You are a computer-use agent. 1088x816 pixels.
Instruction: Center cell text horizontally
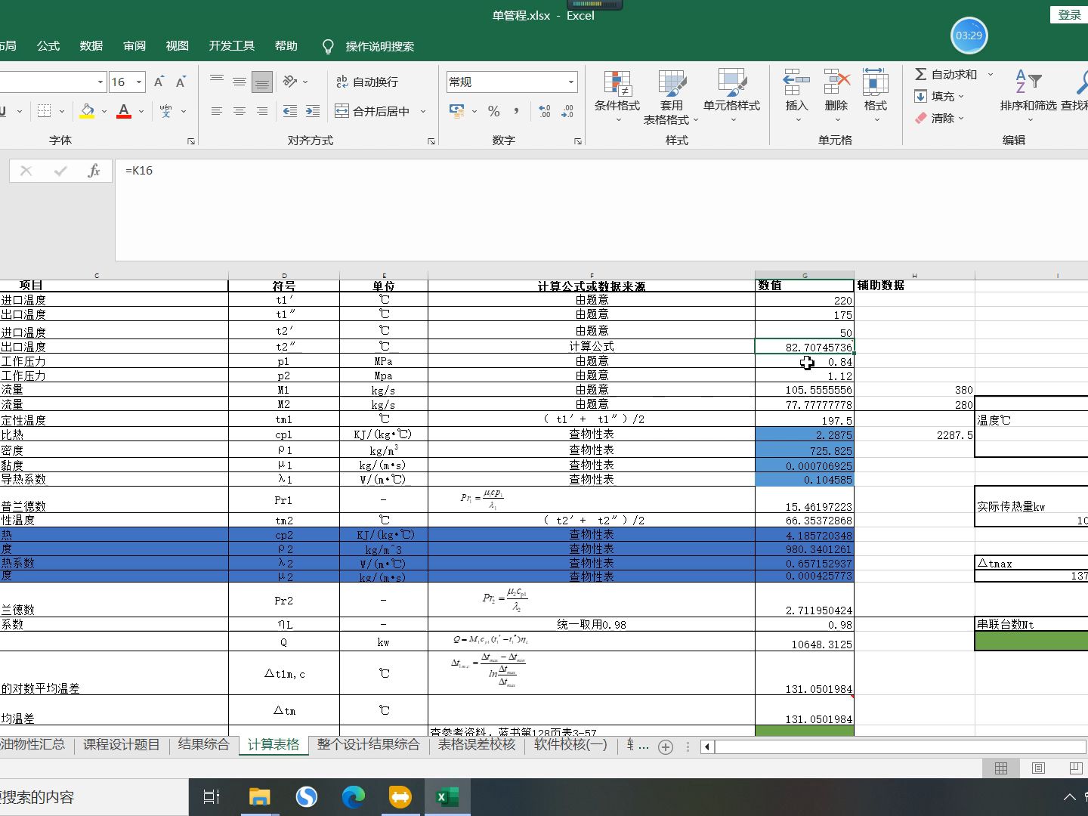[x=240, y=111]
